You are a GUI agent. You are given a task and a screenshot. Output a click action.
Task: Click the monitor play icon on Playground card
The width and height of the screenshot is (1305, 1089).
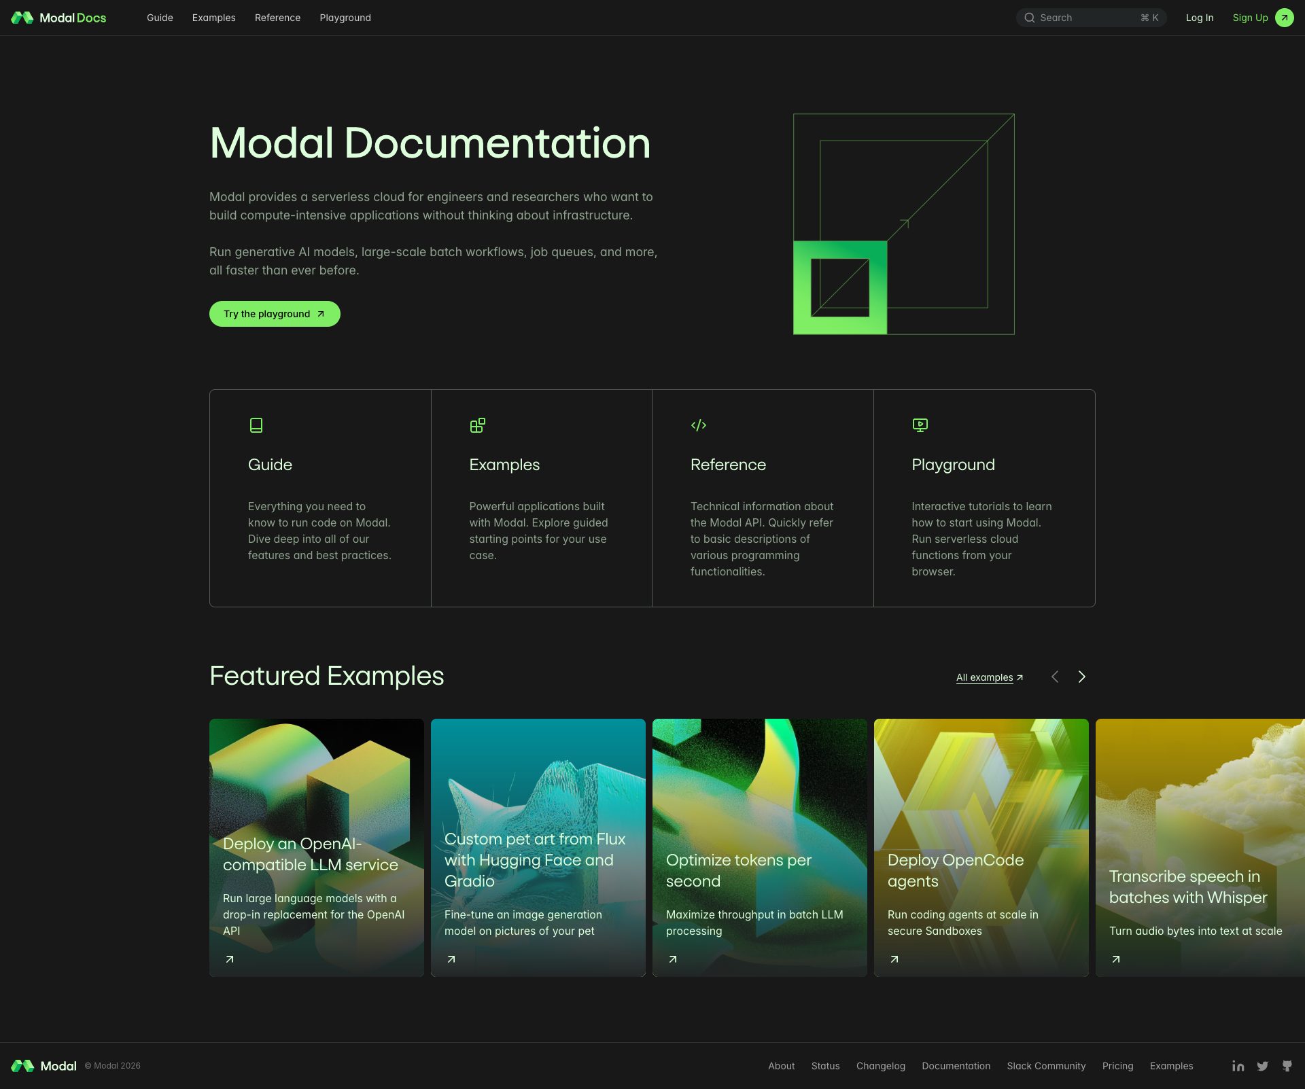click(920, 425)
